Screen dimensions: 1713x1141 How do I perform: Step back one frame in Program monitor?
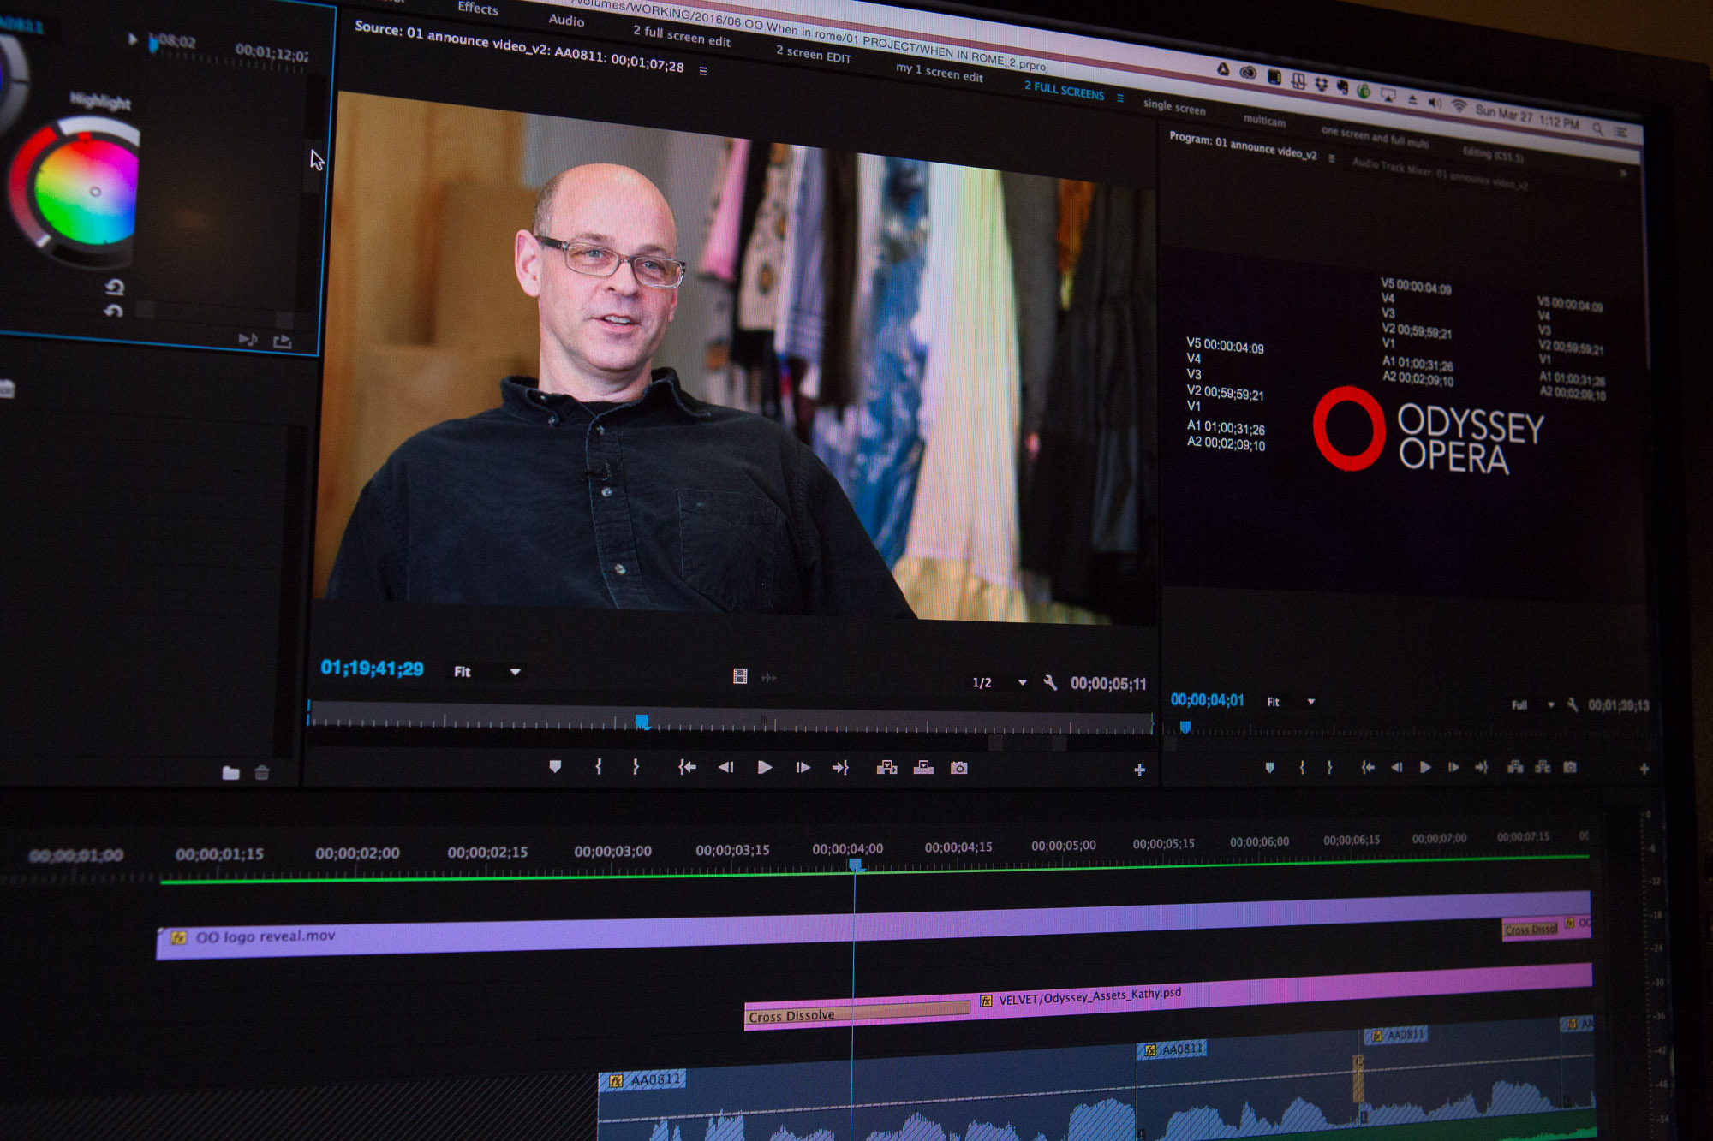pyautogui.click(x=1397, y=767)
